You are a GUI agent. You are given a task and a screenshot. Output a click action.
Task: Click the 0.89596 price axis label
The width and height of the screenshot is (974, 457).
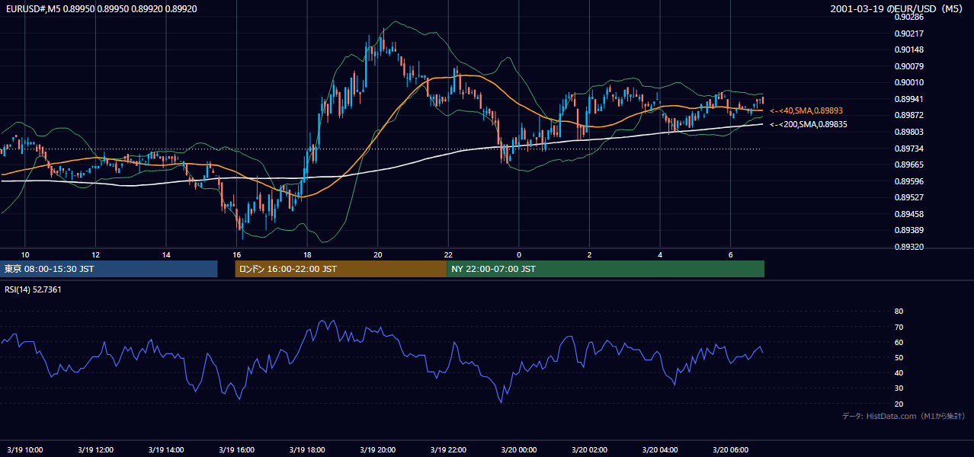pyautogui.click(x=910, y=181)
